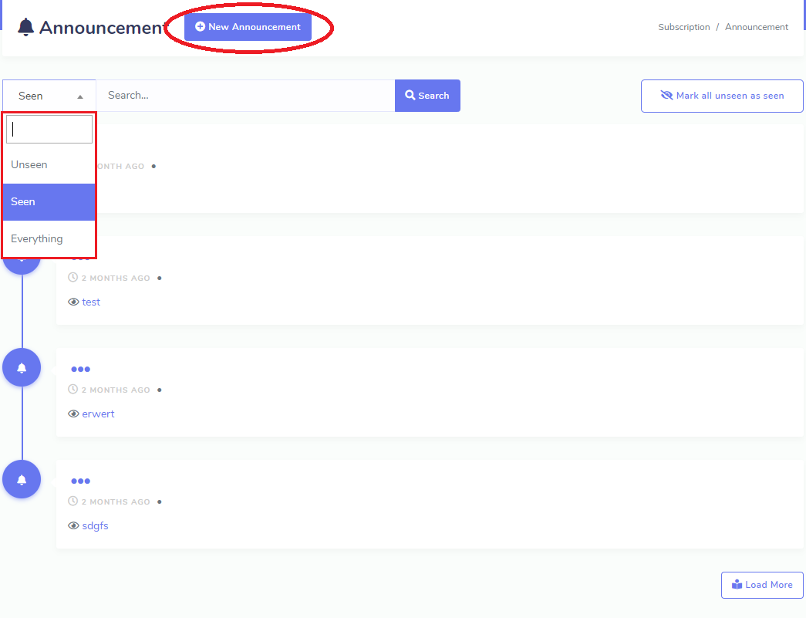Click the bell marker beside erwert announcement
This screenshot has height=618, width=806.
(x=22, y=367)
